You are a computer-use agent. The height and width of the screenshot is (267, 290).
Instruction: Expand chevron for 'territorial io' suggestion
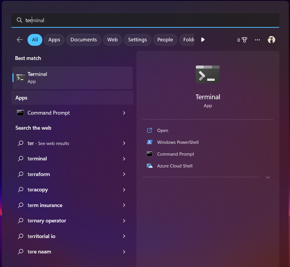click(x=124, y=236)
